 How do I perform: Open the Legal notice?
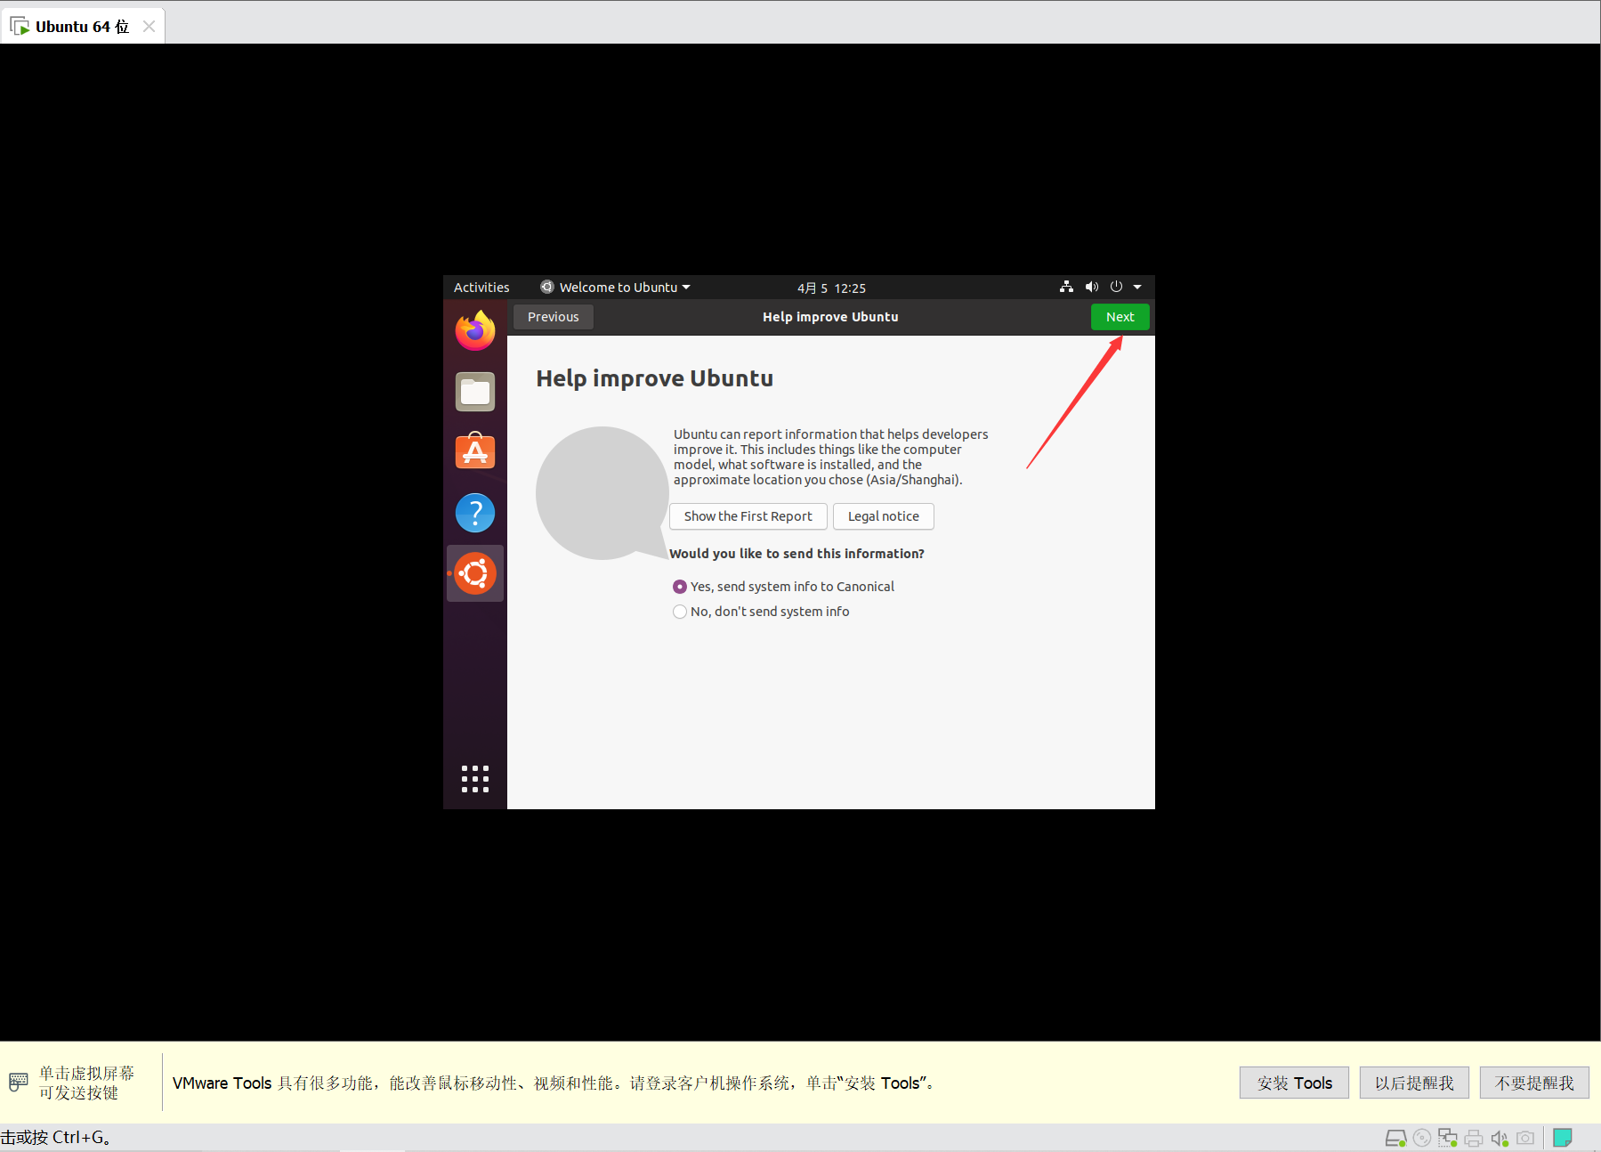tap(883, 516)
